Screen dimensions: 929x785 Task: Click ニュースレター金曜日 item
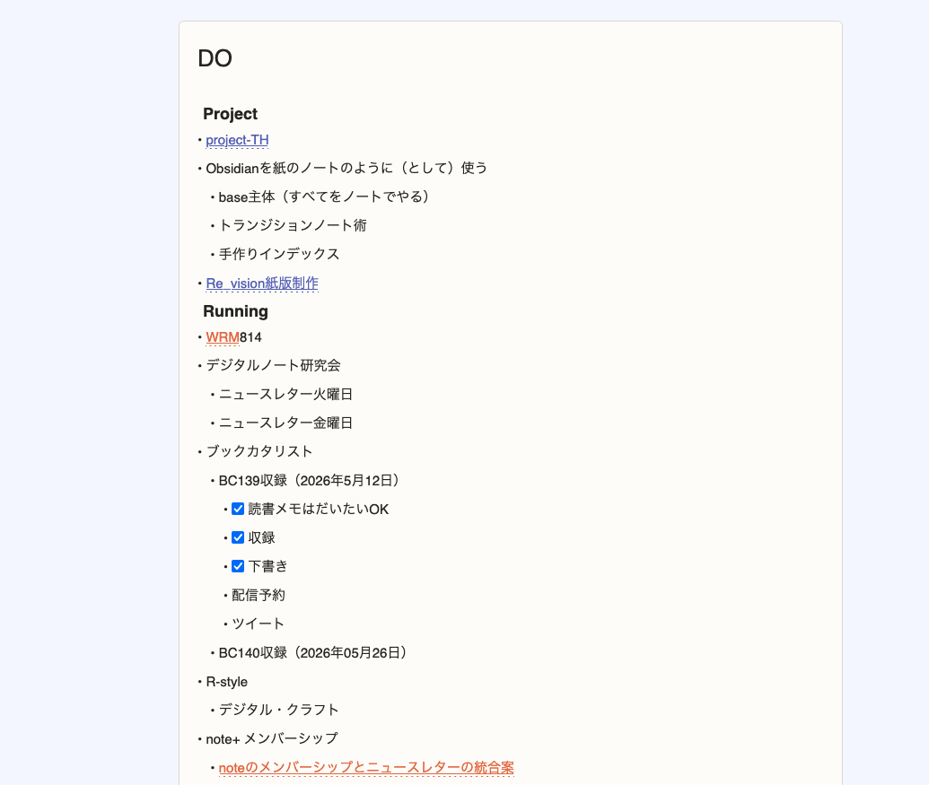coord(285,423)
